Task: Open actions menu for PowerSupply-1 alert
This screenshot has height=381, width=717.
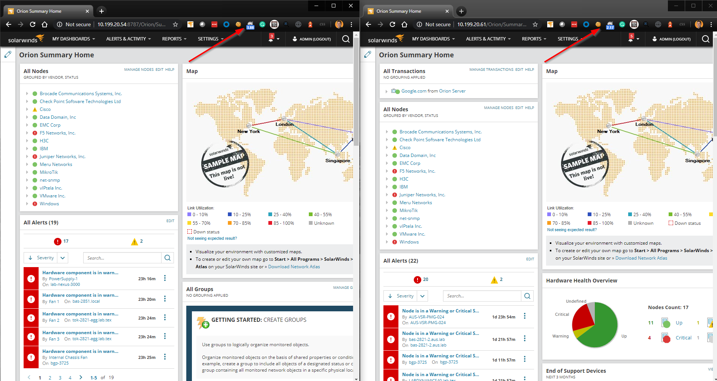Action: [x=165, y=278]
